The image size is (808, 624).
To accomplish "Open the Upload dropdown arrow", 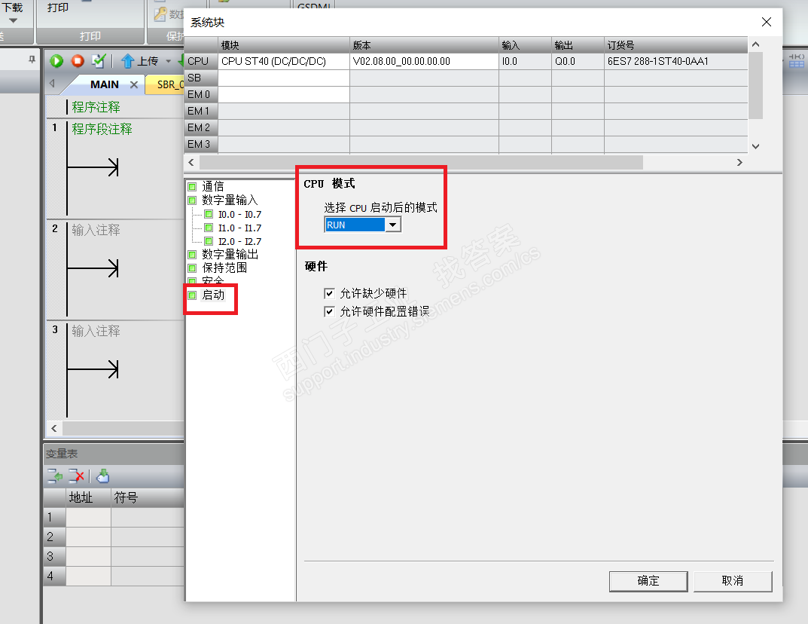I will click(x=168, y=61).
